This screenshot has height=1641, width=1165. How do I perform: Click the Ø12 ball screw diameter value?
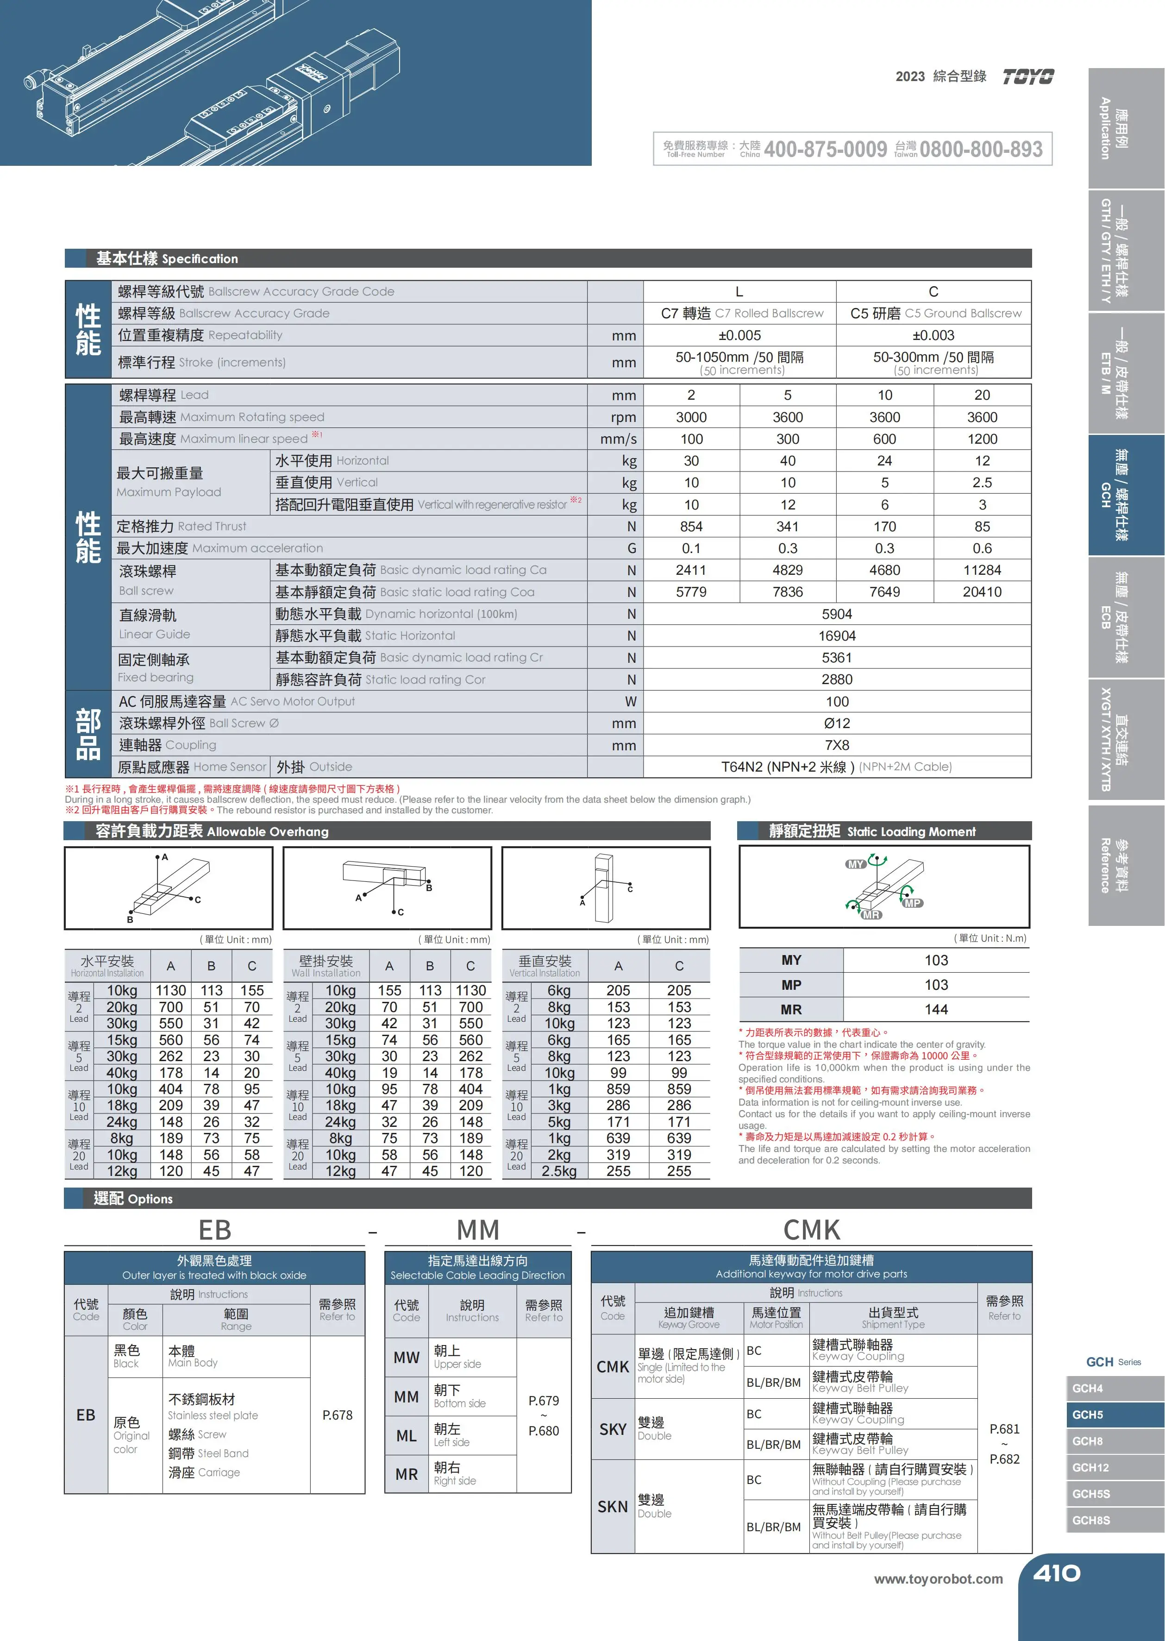tap(837, 723)
